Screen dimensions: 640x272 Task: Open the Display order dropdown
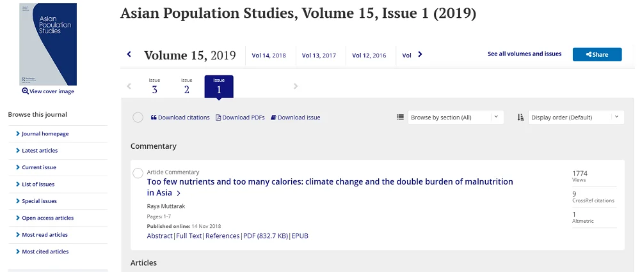(x=576, y=117)
